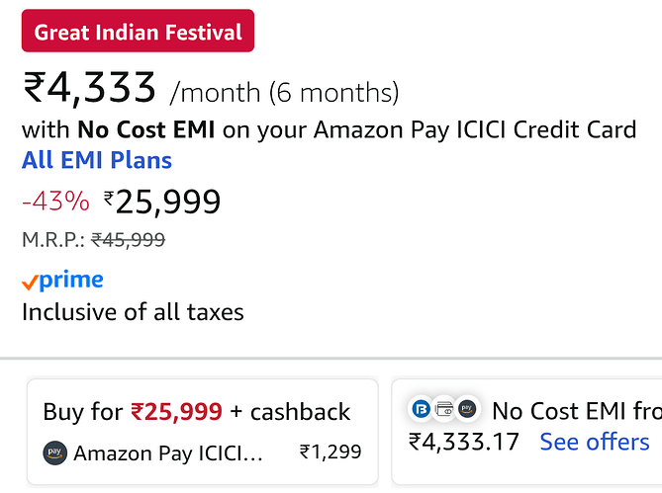Screen dimensions: 662x493
Task: Click the struck-through M.R.P. ₹45,999 price
Action: (x=128, y=239)
